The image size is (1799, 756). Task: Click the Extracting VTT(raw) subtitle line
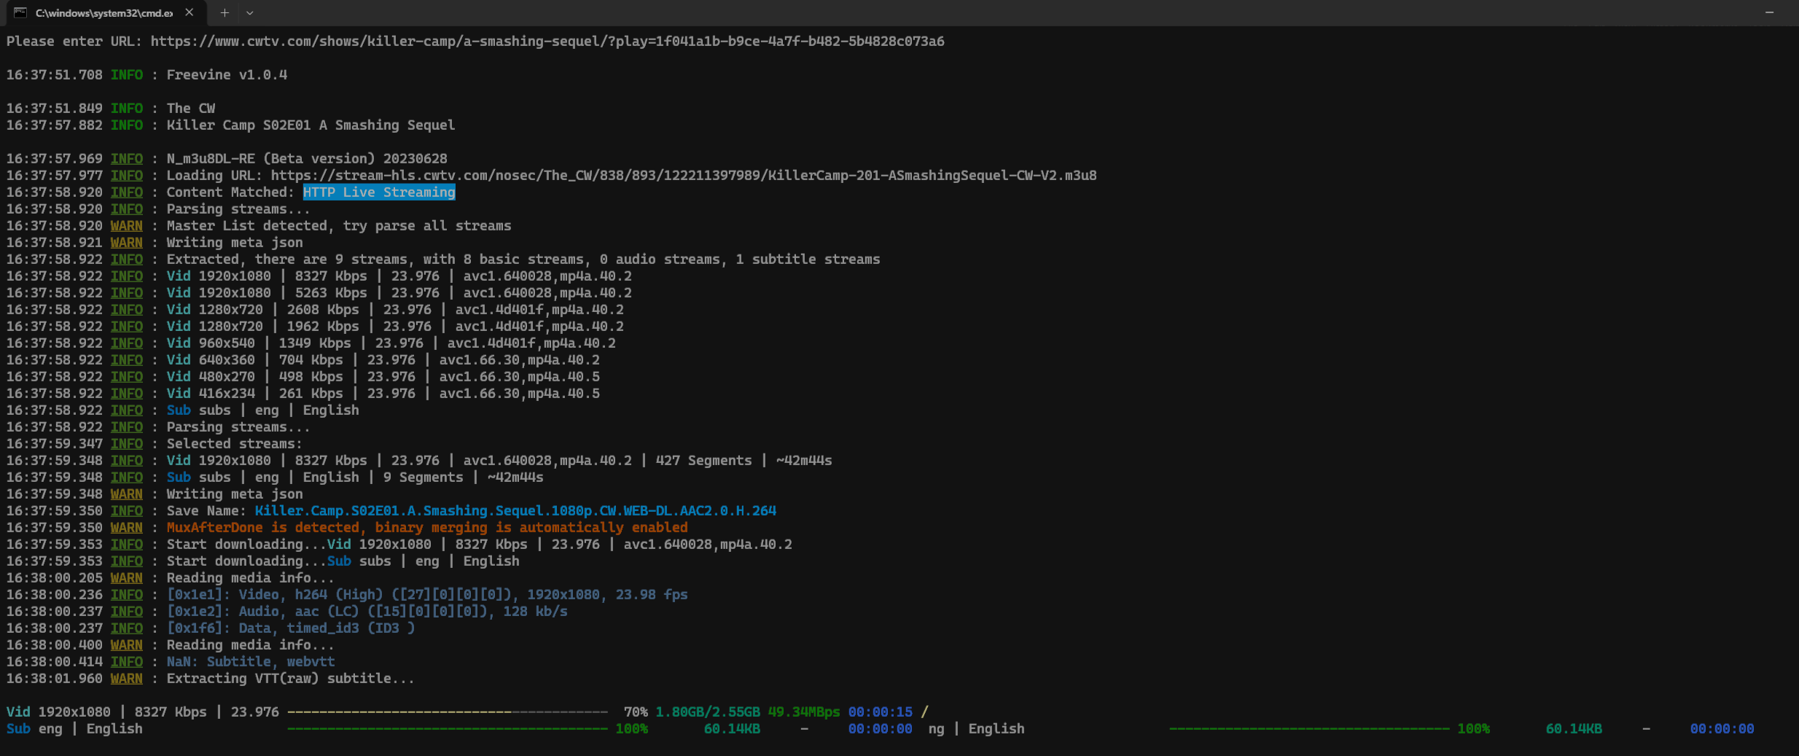(290, 679)
